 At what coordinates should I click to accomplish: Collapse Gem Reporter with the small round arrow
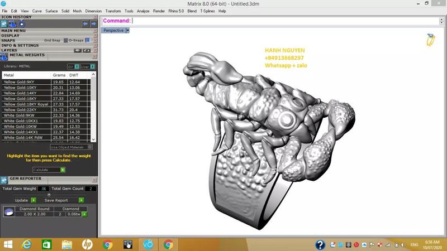49,195
